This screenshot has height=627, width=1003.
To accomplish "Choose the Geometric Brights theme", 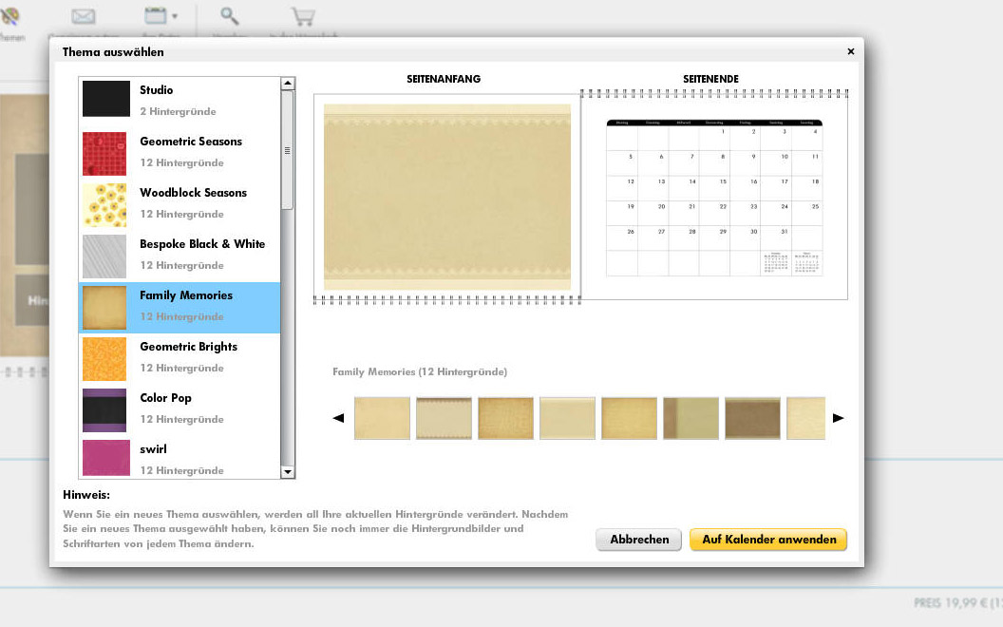I will 179,356.
